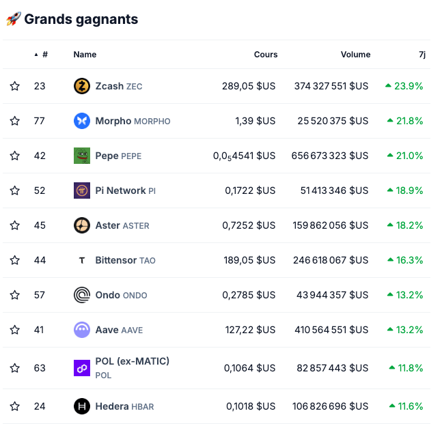
Task: Click the Morpho butterfly logo icon
Action: pyautogui.click(x=82, y=121)
